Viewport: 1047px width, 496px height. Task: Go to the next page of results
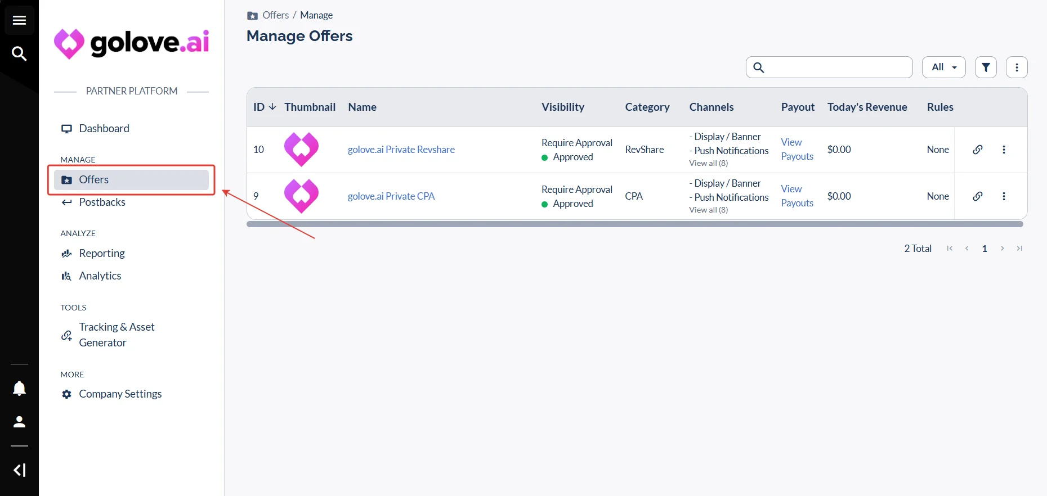tap(1002, 249)
